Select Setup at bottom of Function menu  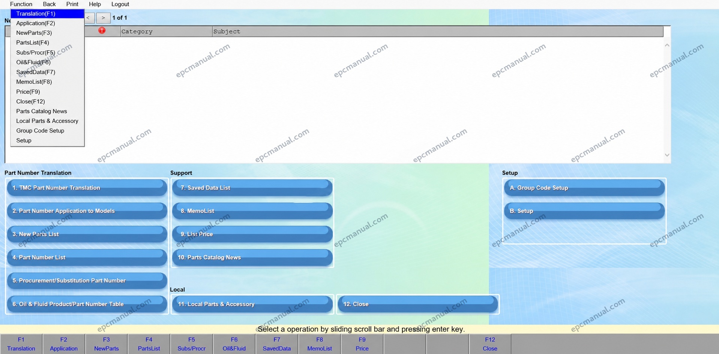point(47,140)
